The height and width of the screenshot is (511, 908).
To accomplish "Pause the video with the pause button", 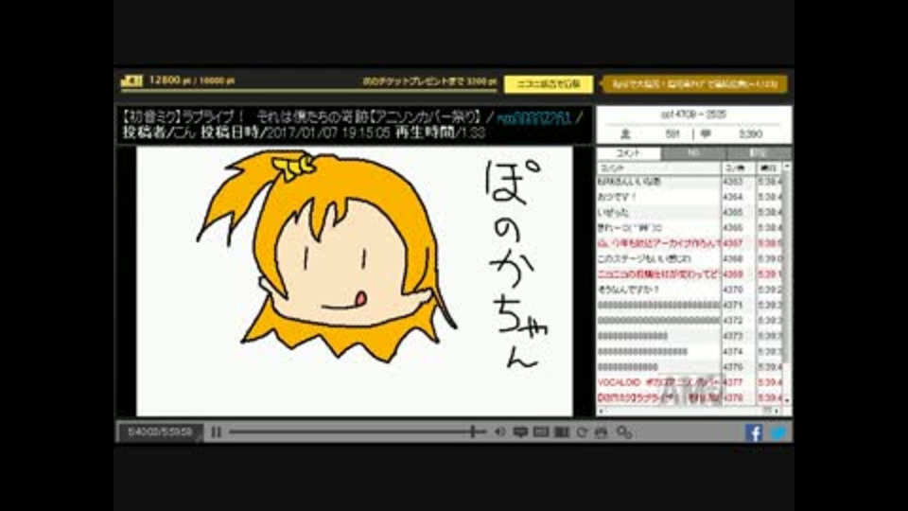I will pyautogui.click(x=216, y=432).
